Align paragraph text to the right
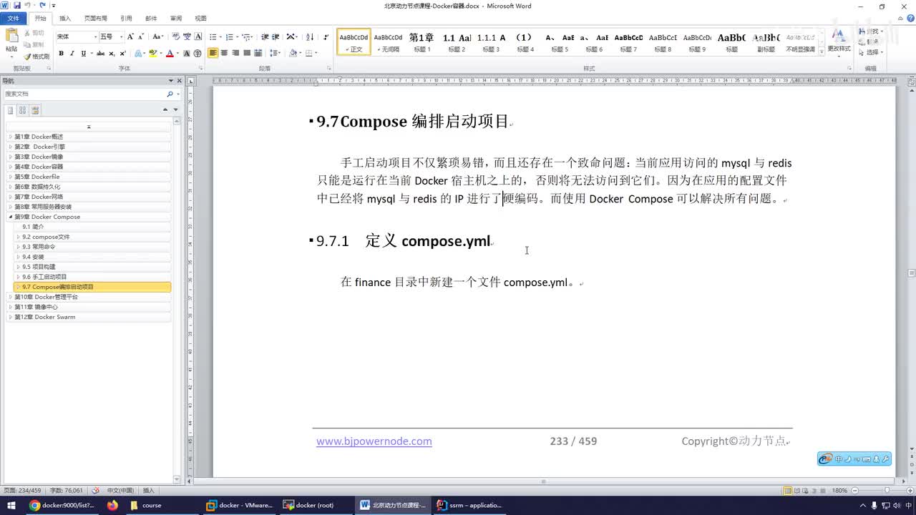This screenshot has height=515, width=916. 235,53
